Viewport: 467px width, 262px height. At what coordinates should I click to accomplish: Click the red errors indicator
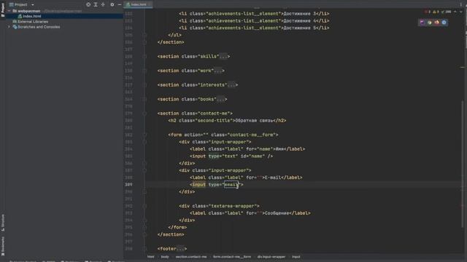click(428, 12)
